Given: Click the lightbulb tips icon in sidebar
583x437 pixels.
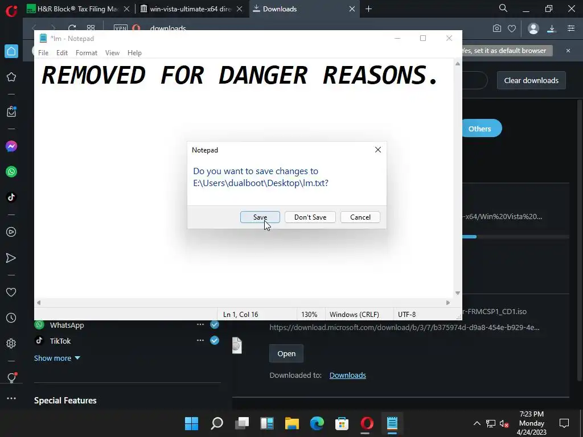Looking at the screenshot, I should coord(11,378).
